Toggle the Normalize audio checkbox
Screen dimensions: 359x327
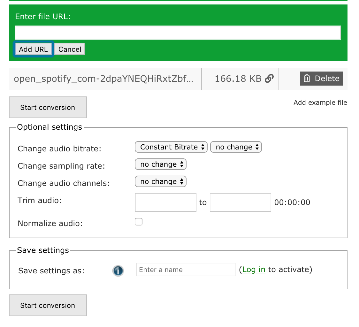click(x=139, y=222)
